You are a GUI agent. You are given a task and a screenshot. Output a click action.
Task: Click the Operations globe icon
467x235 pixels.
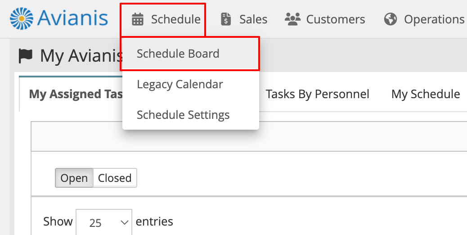(x=390, y=19)
